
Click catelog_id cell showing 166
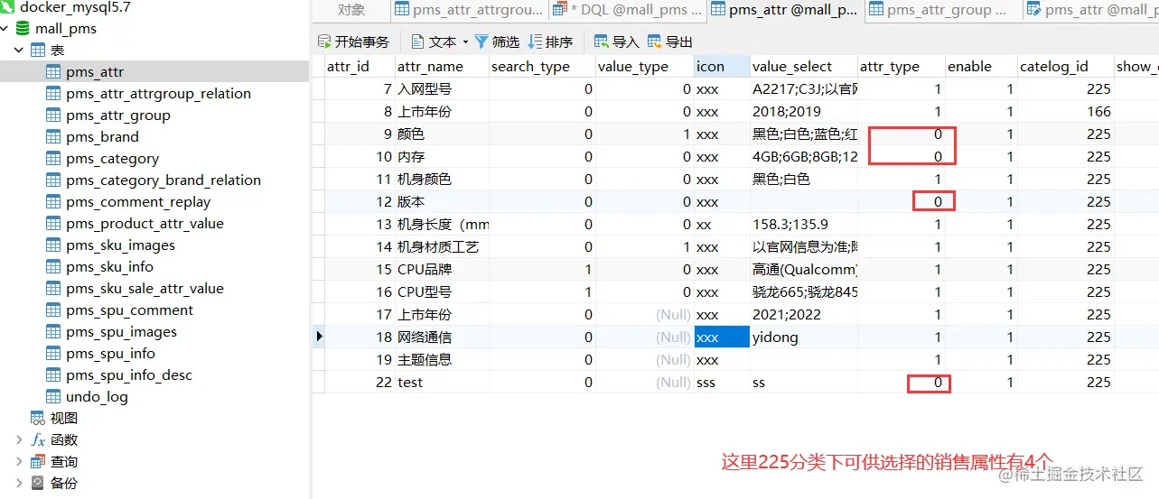[1066, 111]
